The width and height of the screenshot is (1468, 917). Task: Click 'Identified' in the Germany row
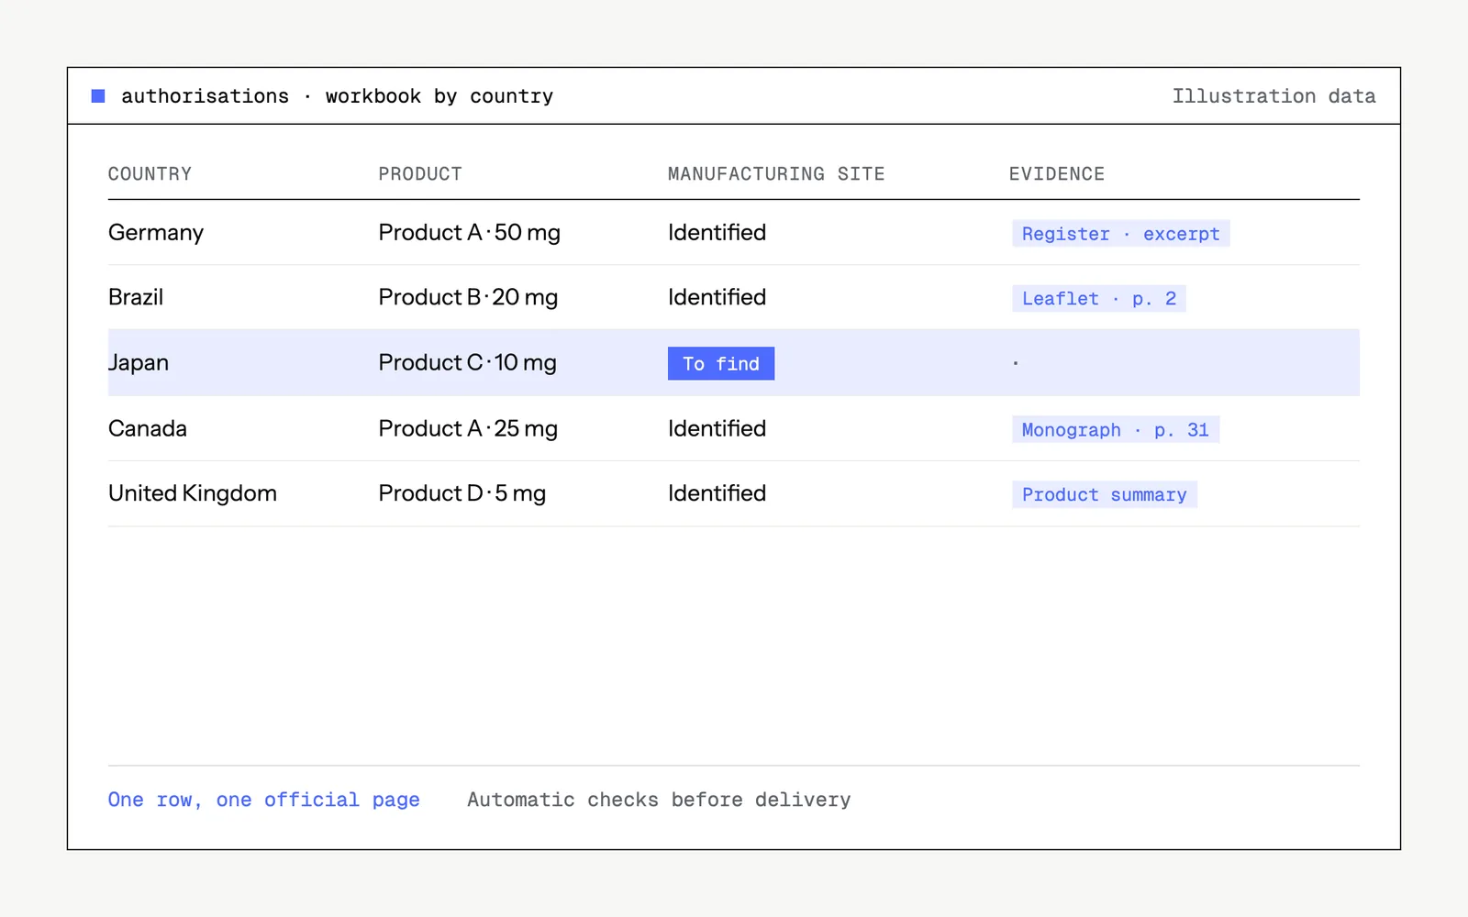click(717, 233)
